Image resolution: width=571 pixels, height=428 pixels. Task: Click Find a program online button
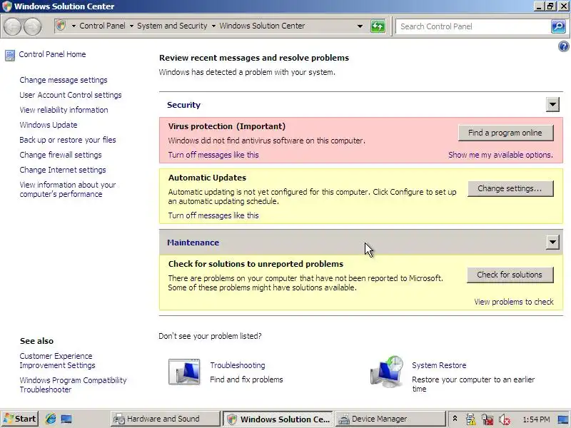pos(506,133)
